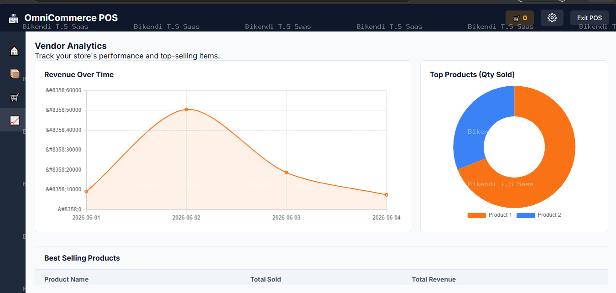Click the 2026-06-04 data point on chart
Image resolution: width=616 pixels, height=293 pixels.
tap(386, 195)
